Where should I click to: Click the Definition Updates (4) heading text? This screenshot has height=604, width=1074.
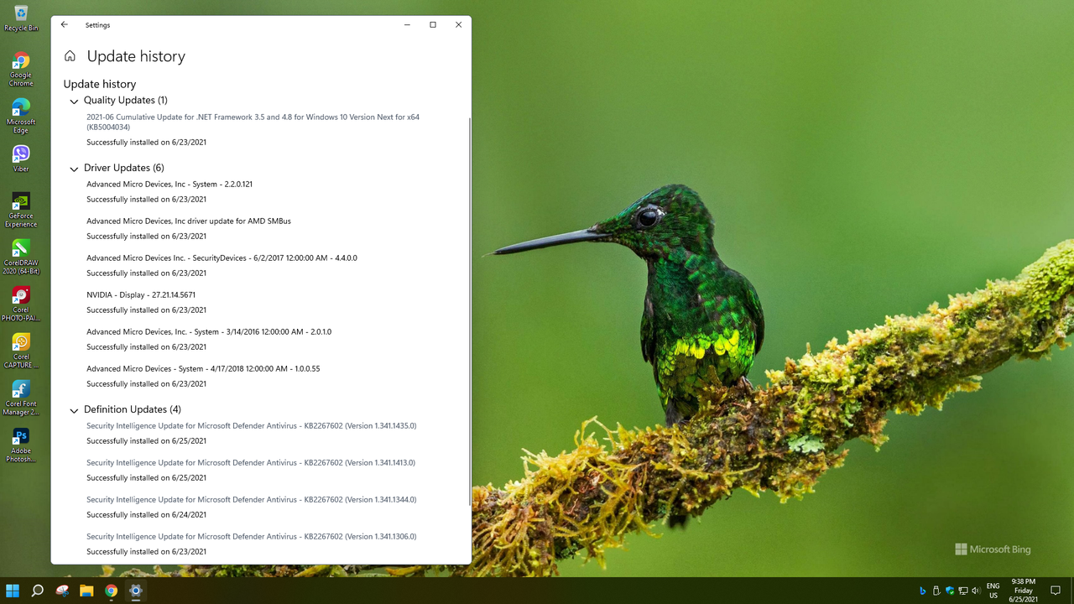[133, 409]
